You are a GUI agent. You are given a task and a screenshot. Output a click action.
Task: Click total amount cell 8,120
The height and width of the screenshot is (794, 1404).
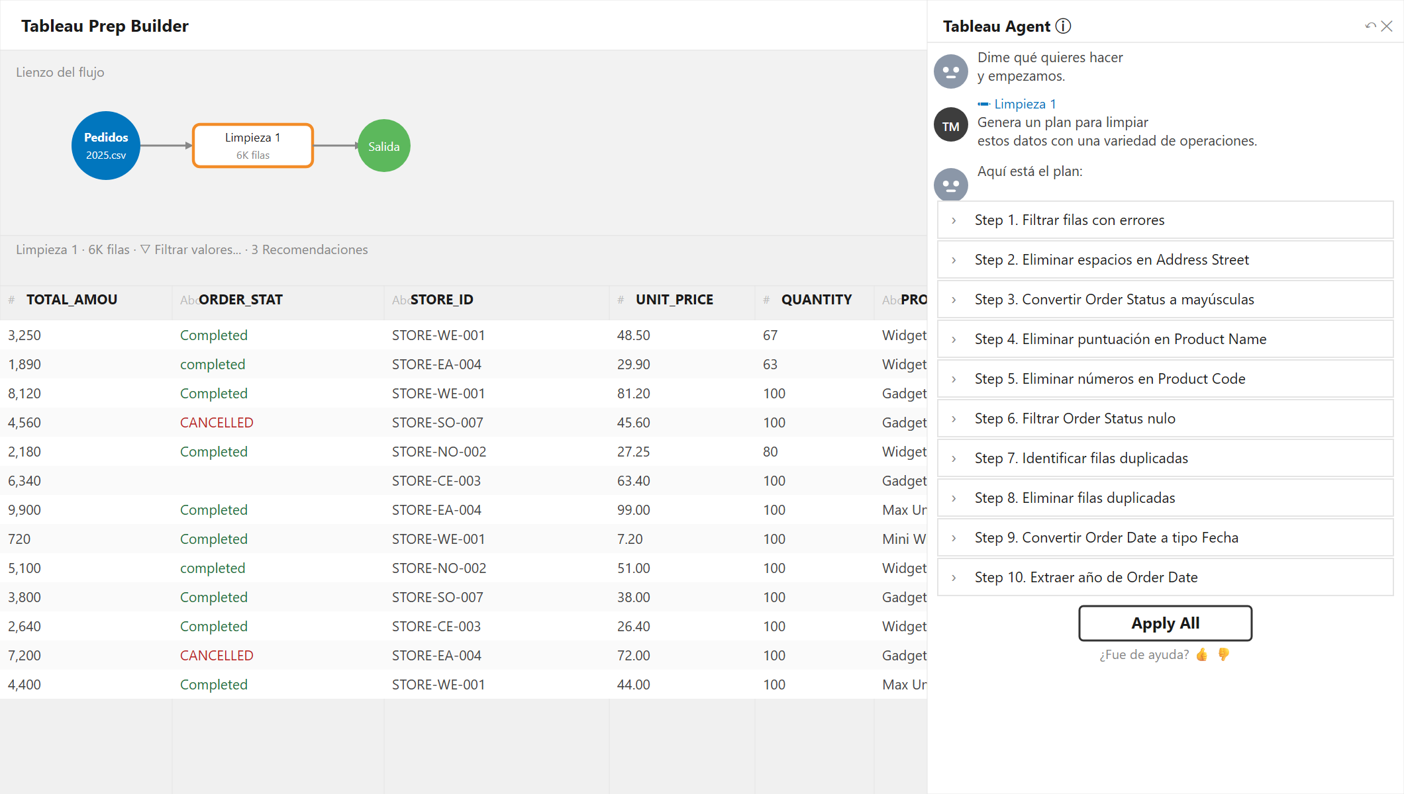coord(25,394)
